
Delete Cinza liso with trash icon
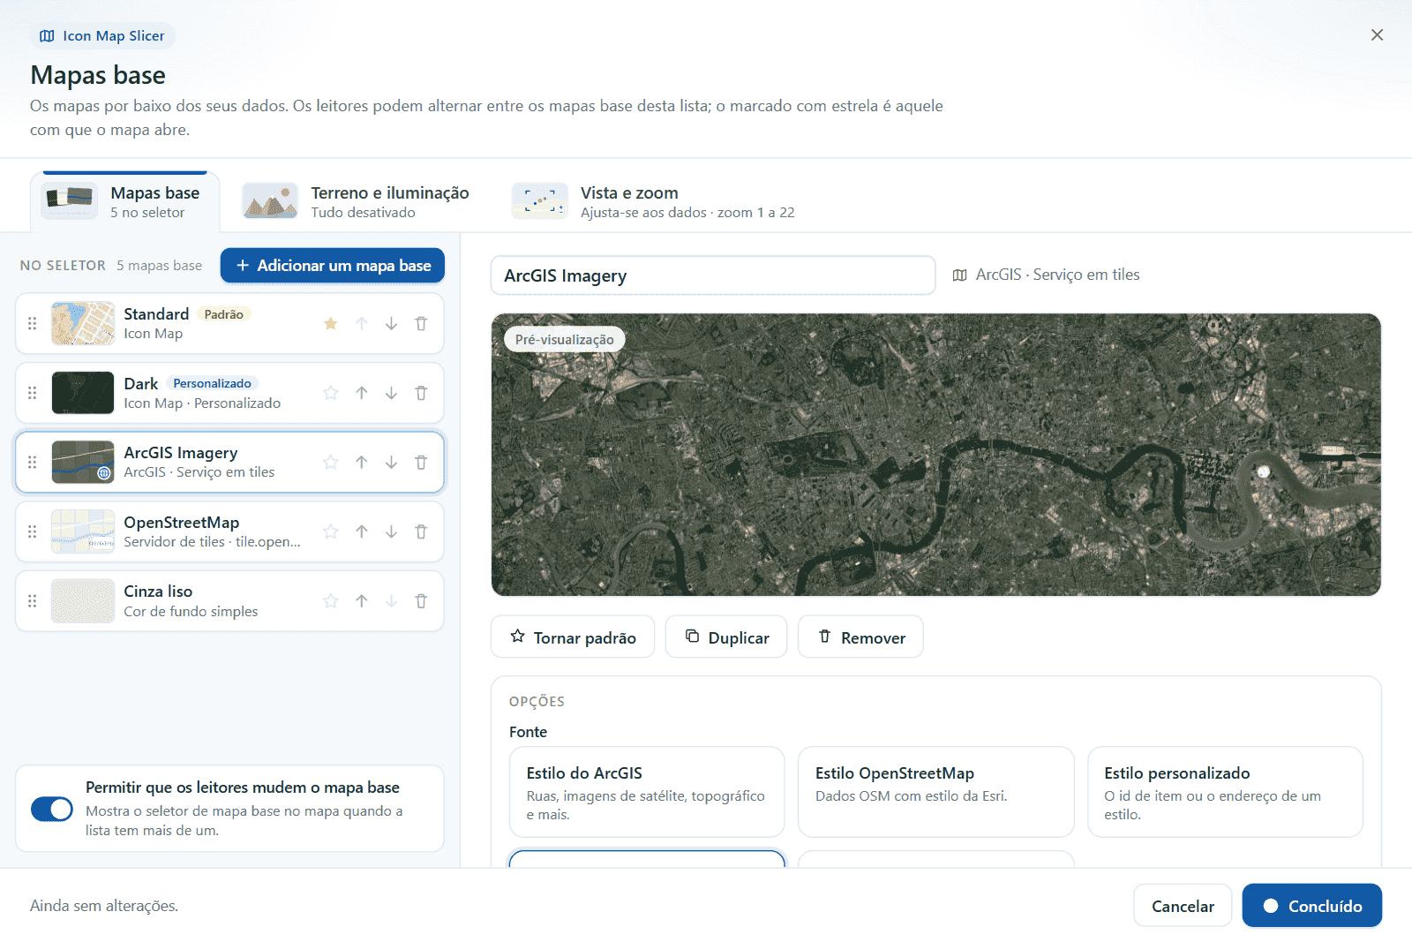coord(421,601)
